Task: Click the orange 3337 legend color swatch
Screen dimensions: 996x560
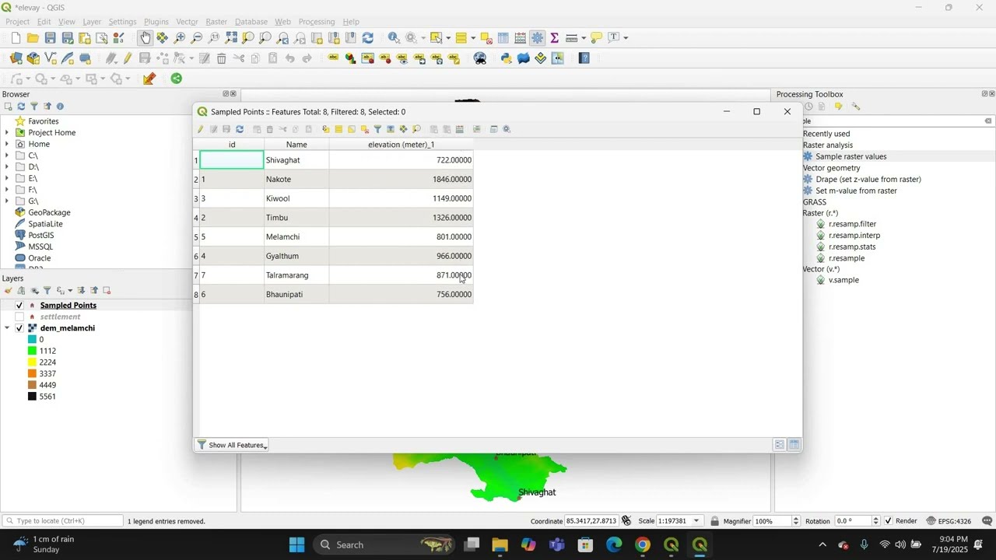Action: (x=32, y=373)
